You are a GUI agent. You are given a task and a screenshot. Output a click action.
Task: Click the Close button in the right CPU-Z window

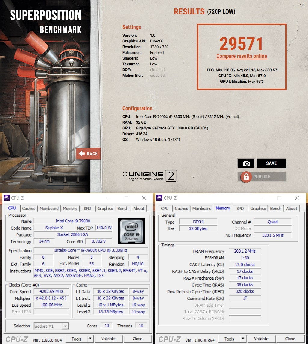290,339
